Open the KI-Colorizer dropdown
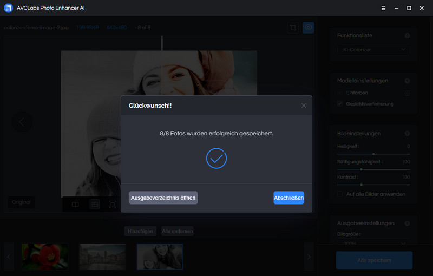433x276 pixels. pos(372,50)
